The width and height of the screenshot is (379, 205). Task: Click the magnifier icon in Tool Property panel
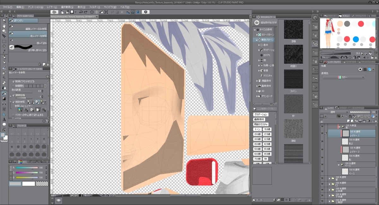coord(48,77)
